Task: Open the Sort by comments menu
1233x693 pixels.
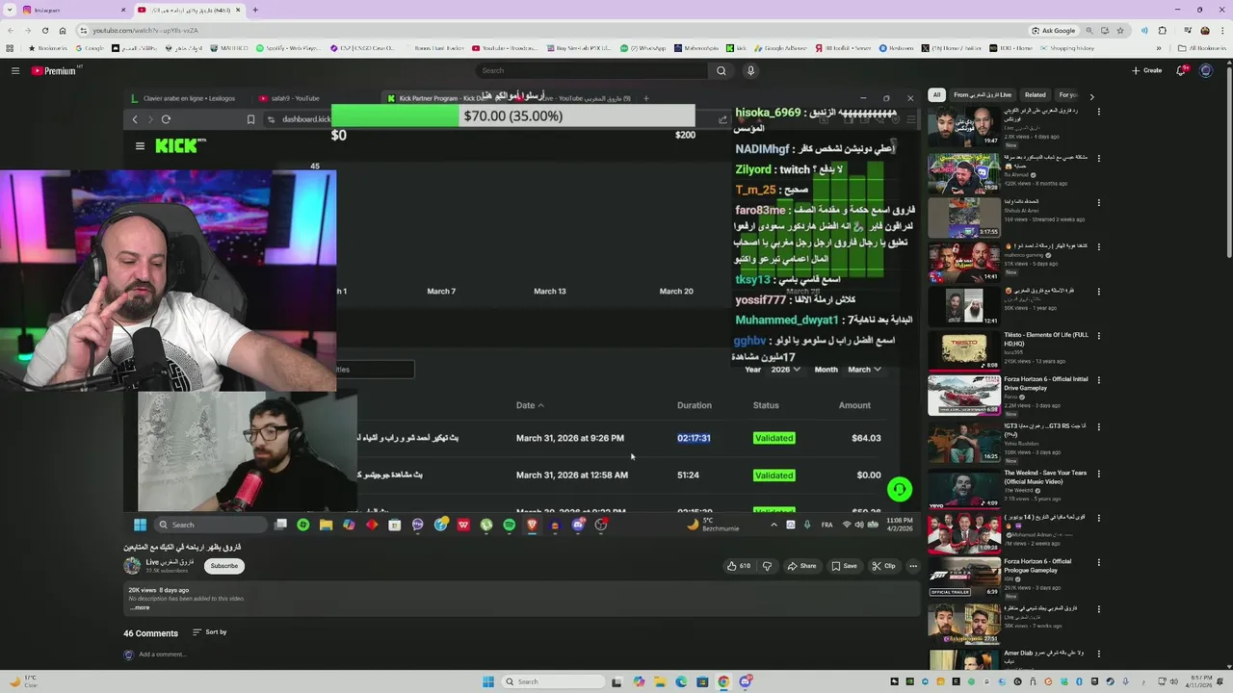Action: (209, 632)
